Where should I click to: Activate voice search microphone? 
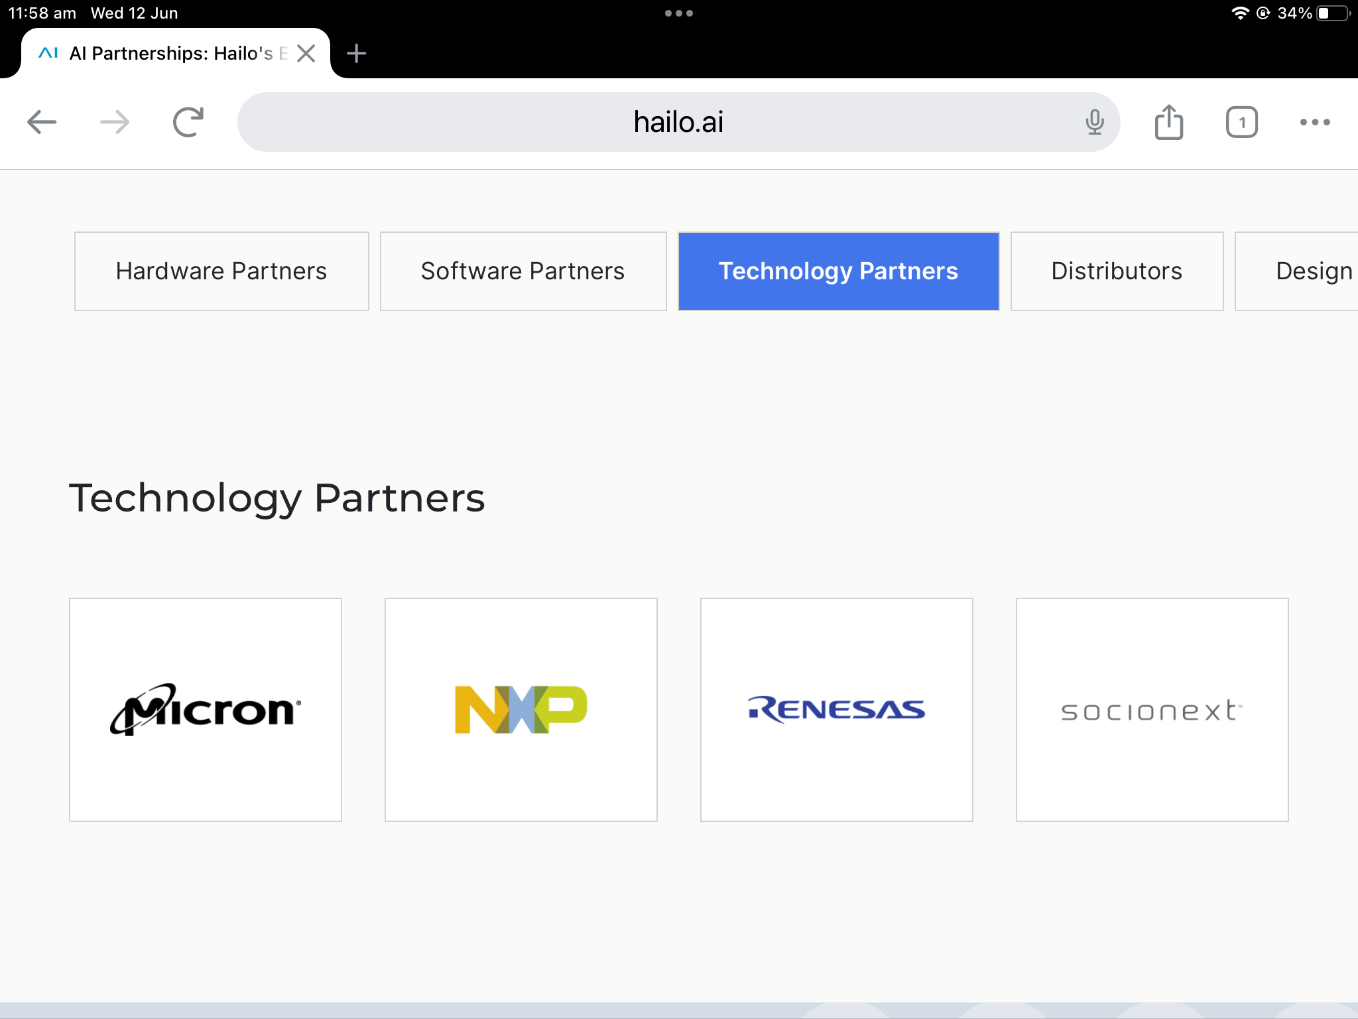click(x=1095, y=122)
